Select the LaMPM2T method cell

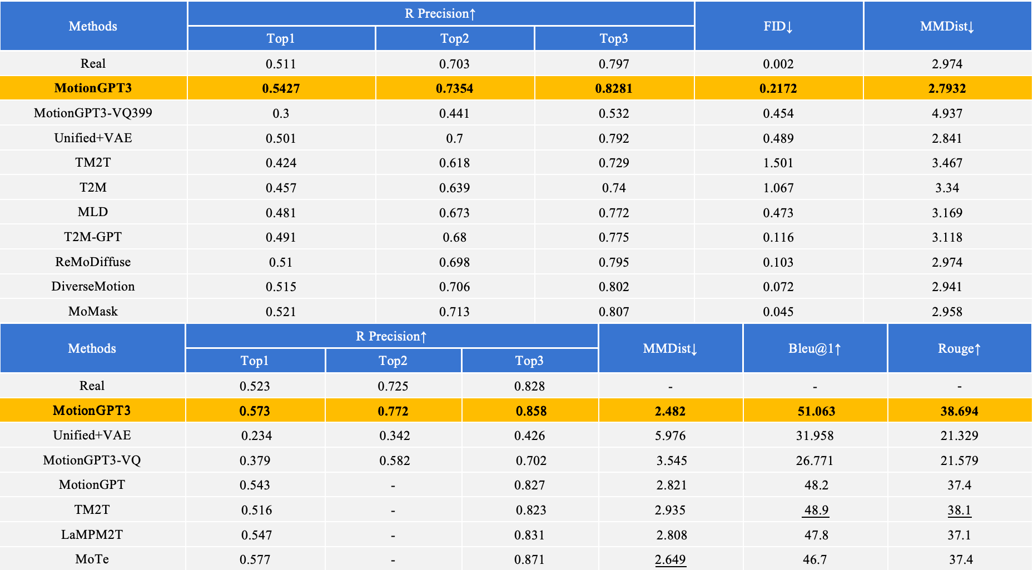(92, 534)
